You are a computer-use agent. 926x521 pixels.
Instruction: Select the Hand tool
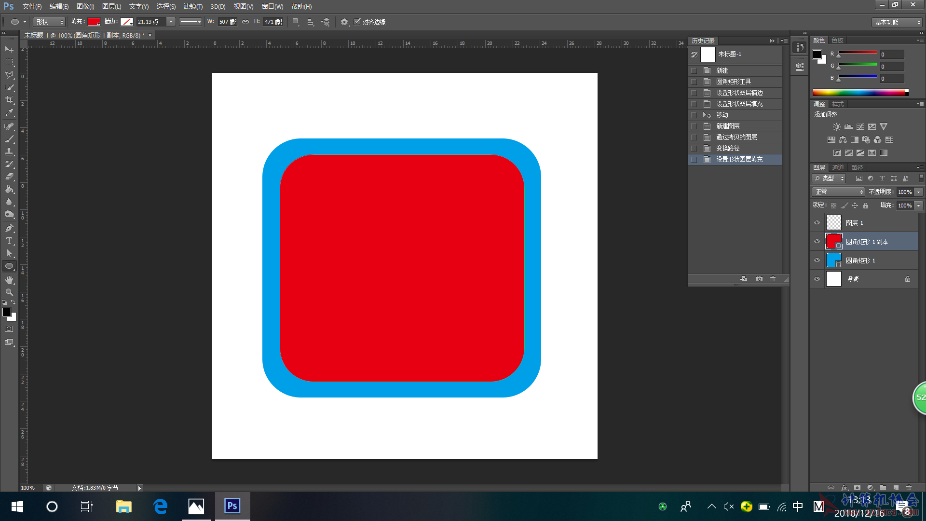9,280
